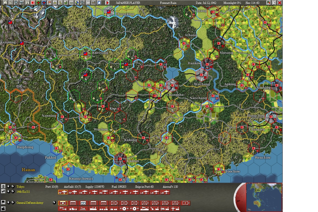
Task: Select the small square dot land unit icon
Action: point(185,203)
